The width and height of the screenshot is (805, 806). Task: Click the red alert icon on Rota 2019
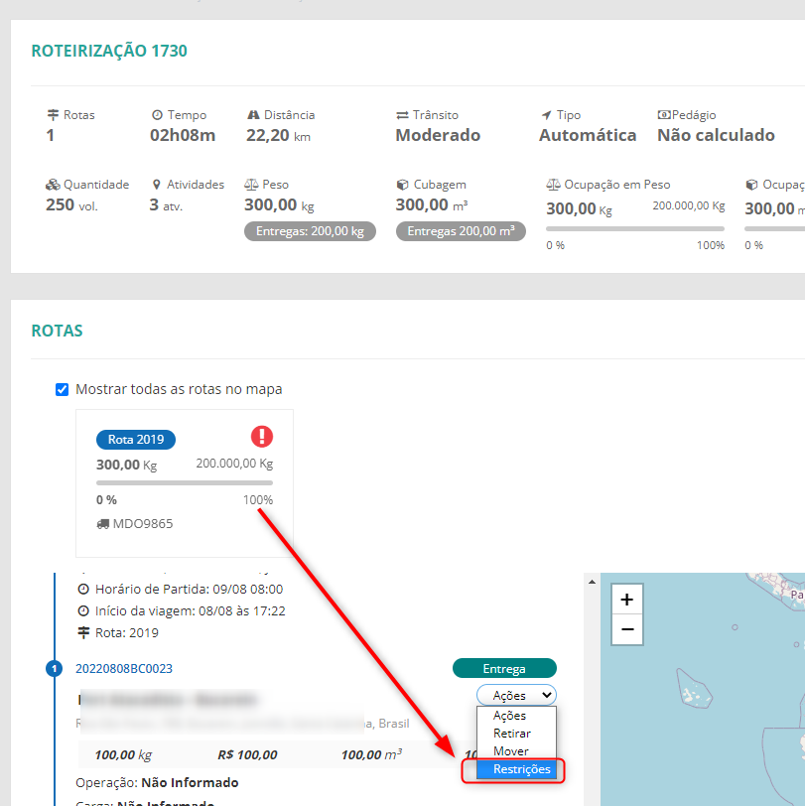click(x=262, y=437)
